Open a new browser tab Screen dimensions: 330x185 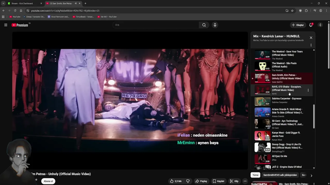[x=85, y=3]
